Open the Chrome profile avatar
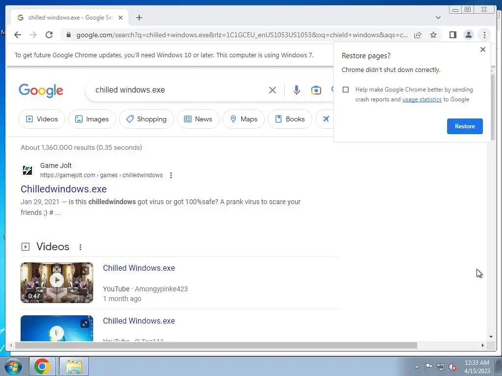Image resolution: width=502 pixels, height=376 pixels. pyautogui.click(x=468, y=35)
